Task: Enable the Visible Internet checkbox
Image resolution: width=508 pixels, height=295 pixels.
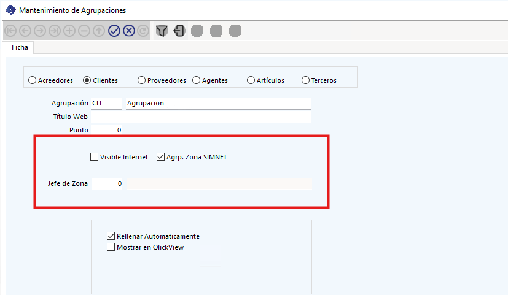Action: click(95, 157)
